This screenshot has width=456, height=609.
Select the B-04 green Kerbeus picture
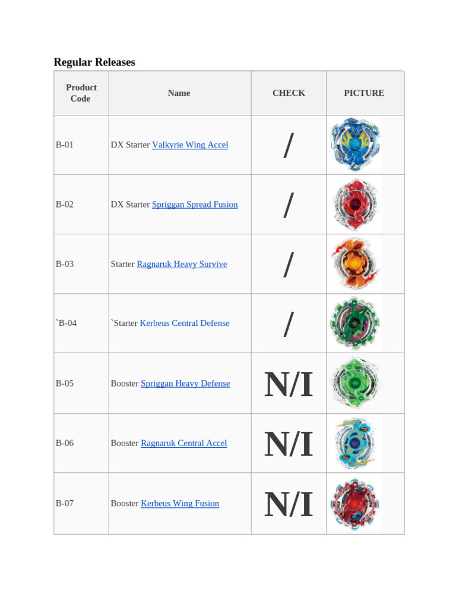(355, 323)
